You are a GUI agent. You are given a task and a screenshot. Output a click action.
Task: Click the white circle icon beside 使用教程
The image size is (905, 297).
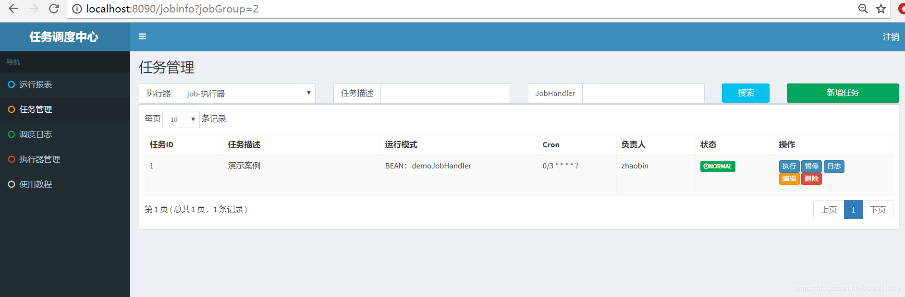coord(12,184)
